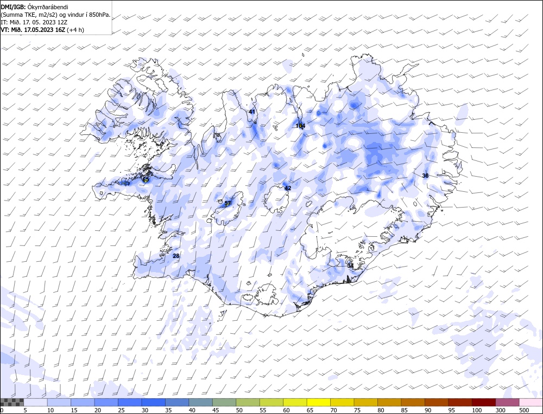The height and width of the screenshot is (414, 543).
Task: Select the 100–300 maroon legend swatch
Action: tap(483, 402)
